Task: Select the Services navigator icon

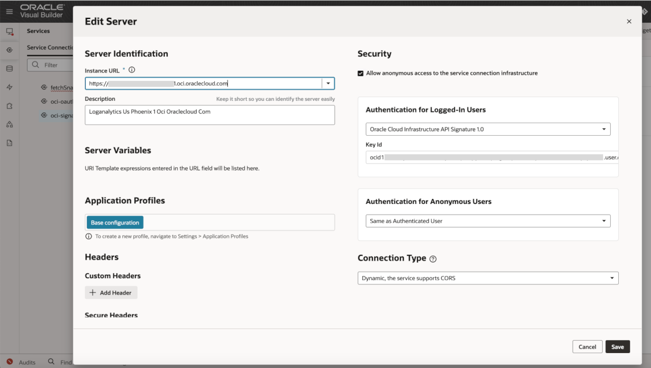Action: tap(9, 50)
